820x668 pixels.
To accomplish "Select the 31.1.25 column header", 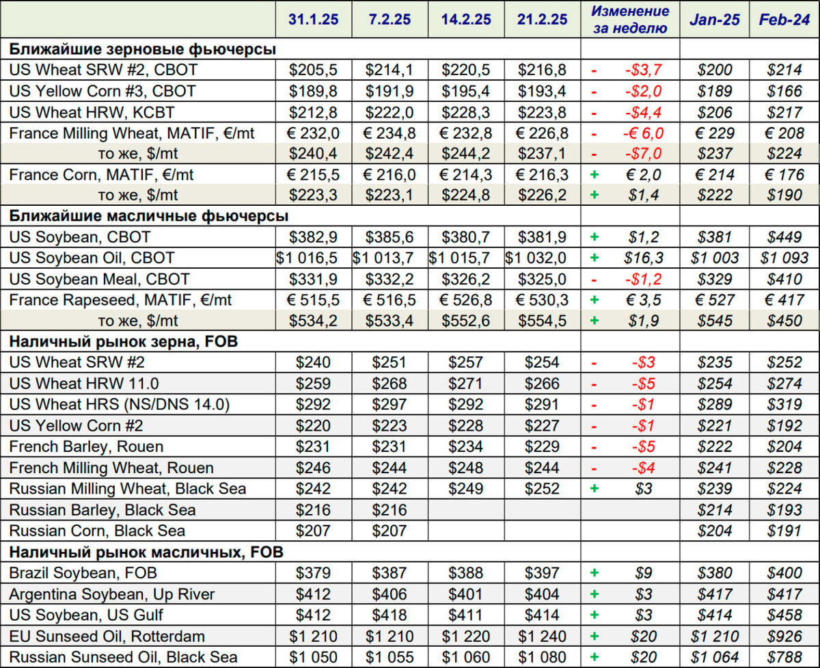I will pyautogui.click(x=312, y=20).
